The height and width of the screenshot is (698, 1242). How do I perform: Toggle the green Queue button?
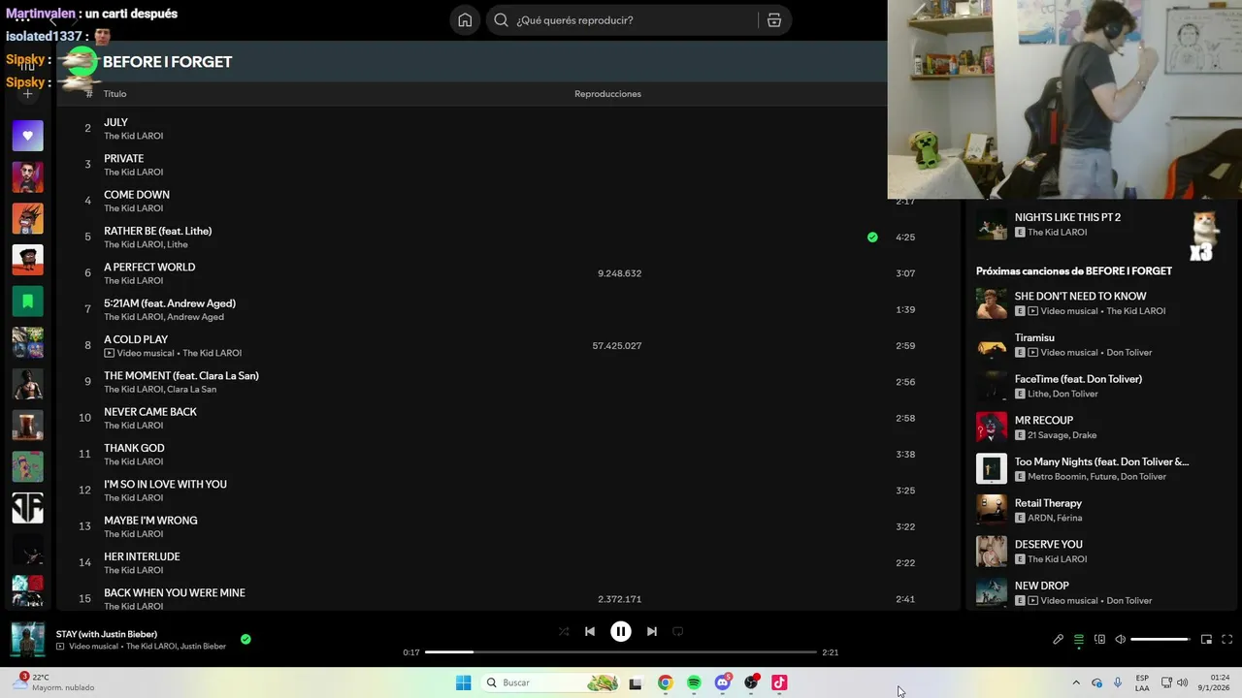coord(1078,639)
